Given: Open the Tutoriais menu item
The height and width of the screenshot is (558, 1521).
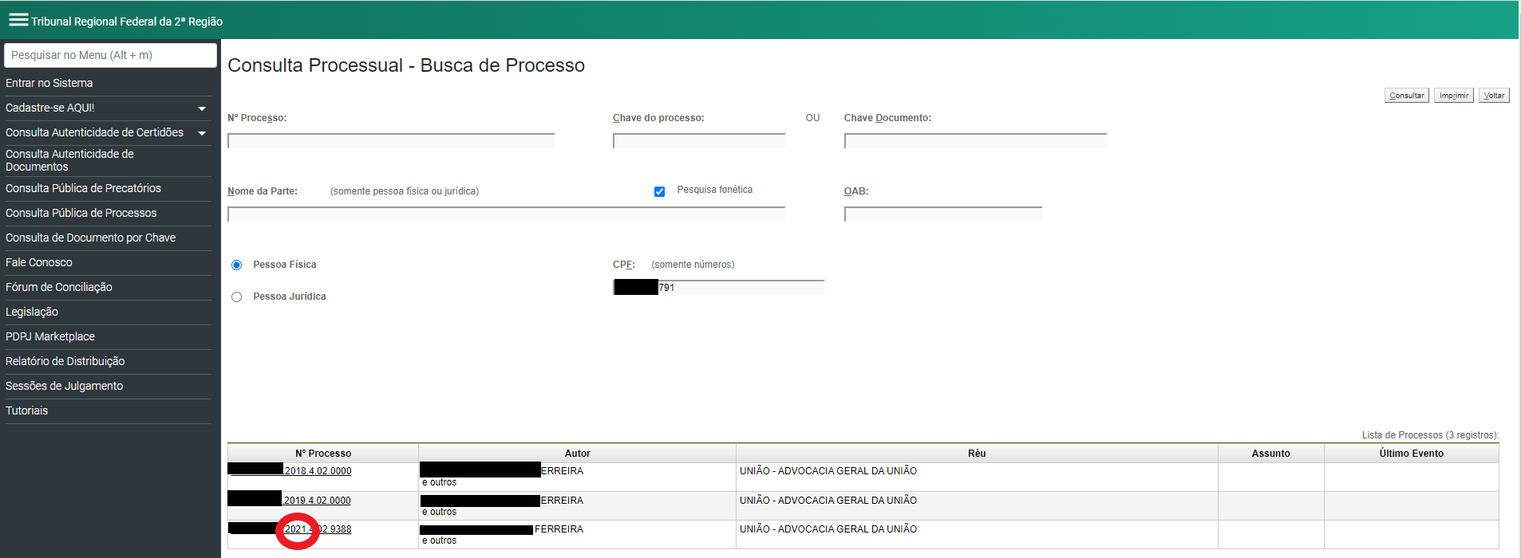Looking at the screenshot, I should point(27,411).
